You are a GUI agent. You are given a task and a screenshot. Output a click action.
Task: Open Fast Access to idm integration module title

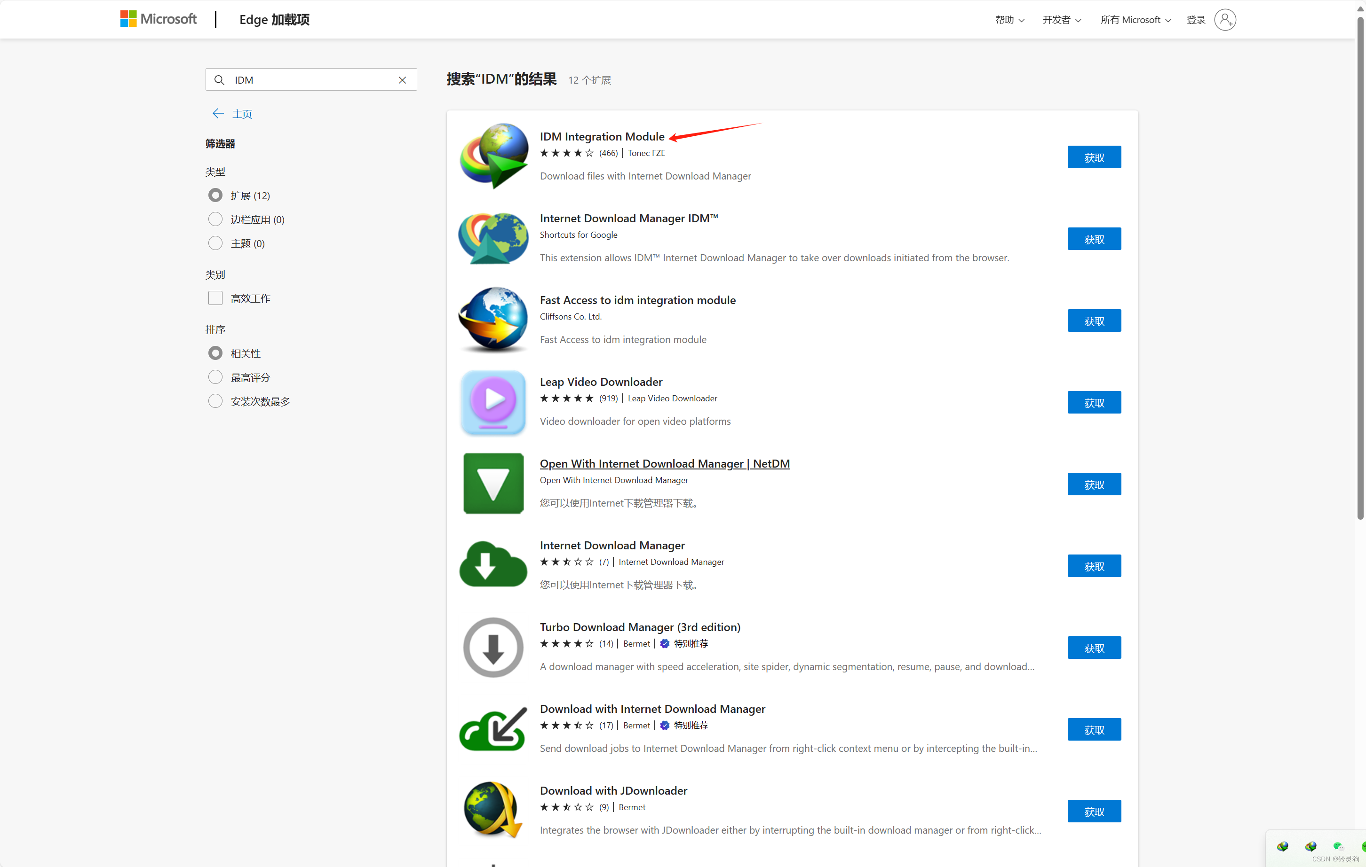point(638,300)
